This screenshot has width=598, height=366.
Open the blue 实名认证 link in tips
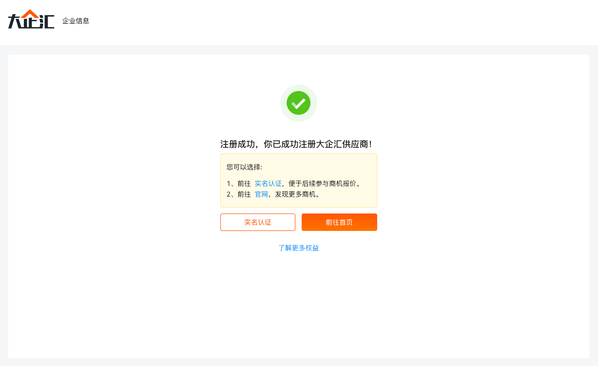coord(268,183)
